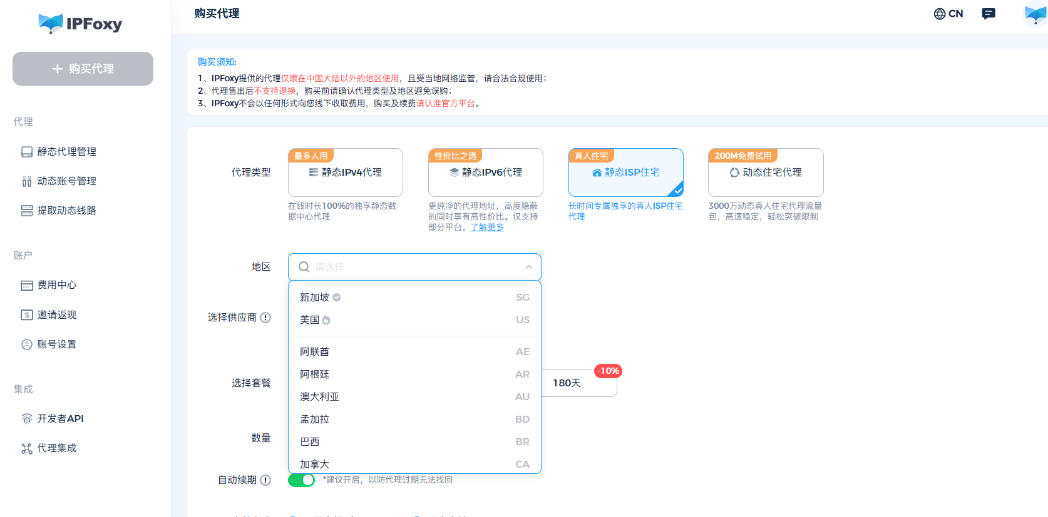This screenshot has height=517, width=1048.
Task: Follow the 了解更多 link
Action: coord(487,228)
